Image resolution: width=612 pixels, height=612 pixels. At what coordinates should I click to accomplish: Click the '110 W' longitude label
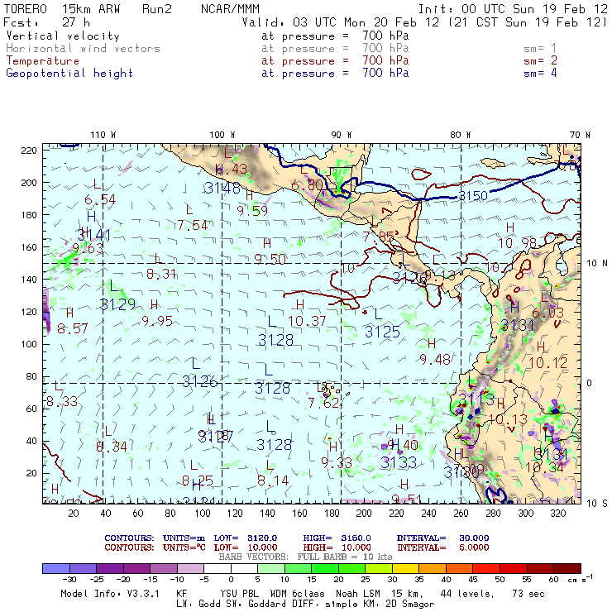pyautogui.click(x=103, y=135)
